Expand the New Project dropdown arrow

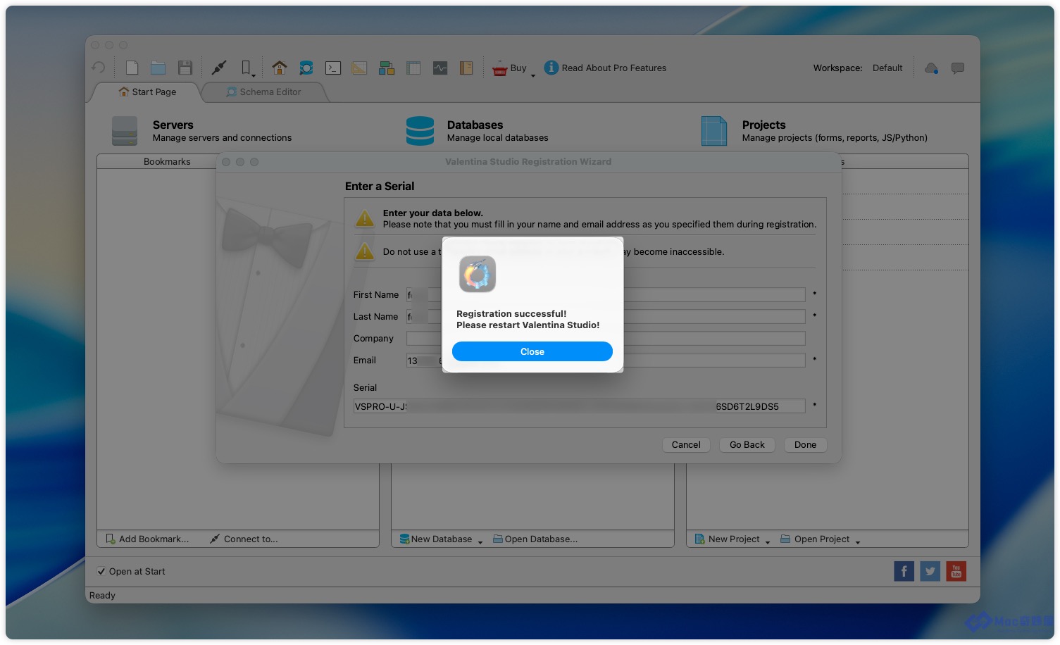[x=768, y=541]
